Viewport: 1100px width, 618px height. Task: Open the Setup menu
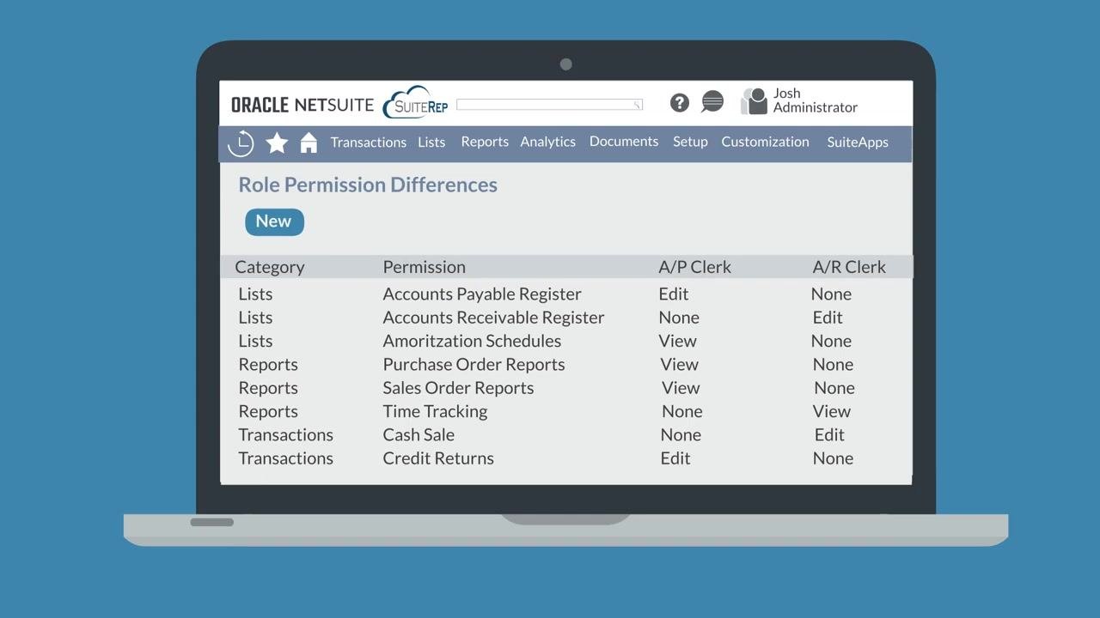tap(690, 142)
